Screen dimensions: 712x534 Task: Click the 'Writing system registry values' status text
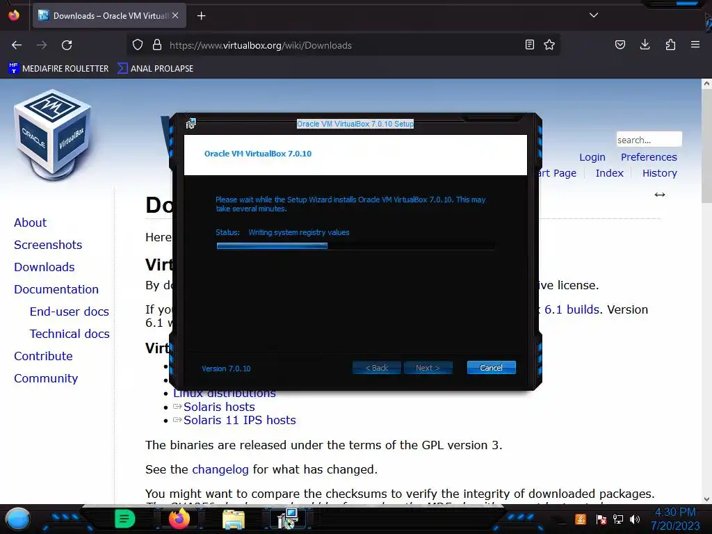[x=299, y=232]
